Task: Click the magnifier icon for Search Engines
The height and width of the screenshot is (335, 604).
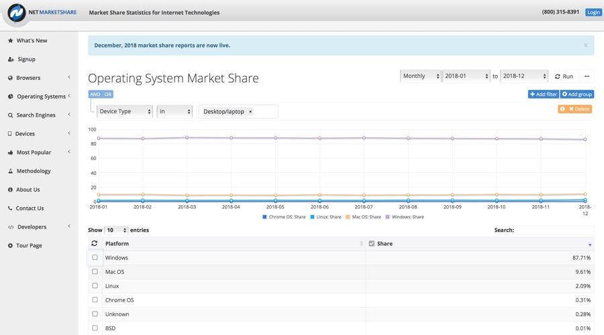Action: click(10, 115)
